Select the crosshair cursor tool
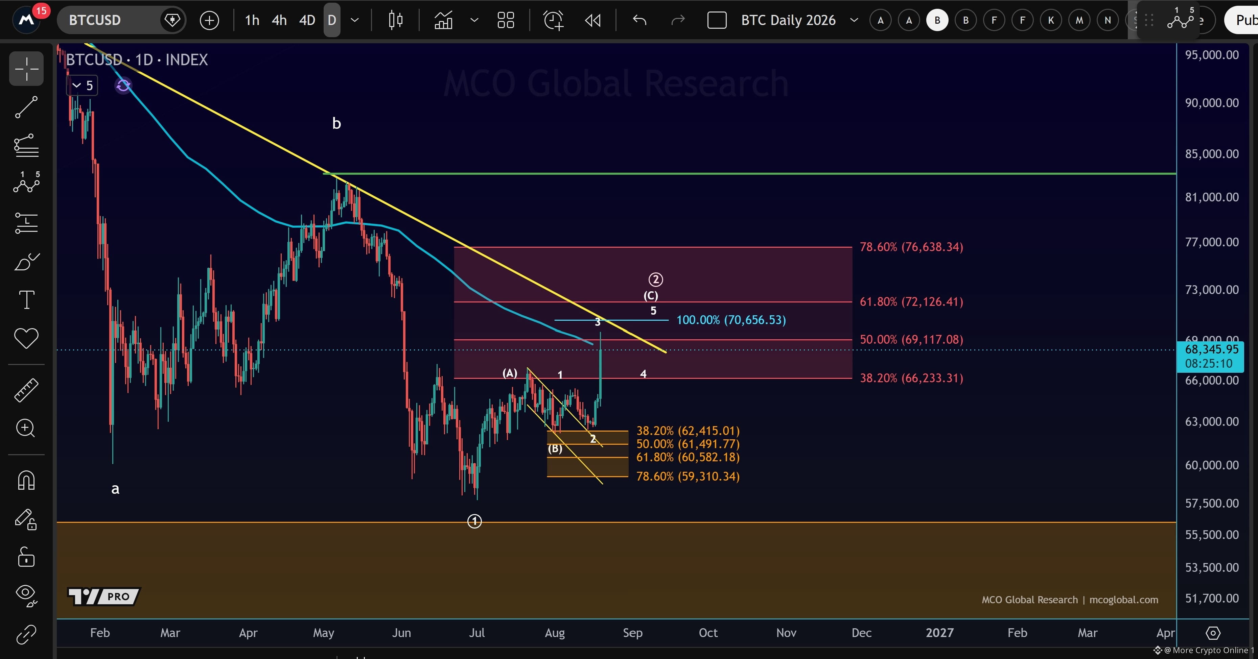1258x659 pixels. pos(26,68)
